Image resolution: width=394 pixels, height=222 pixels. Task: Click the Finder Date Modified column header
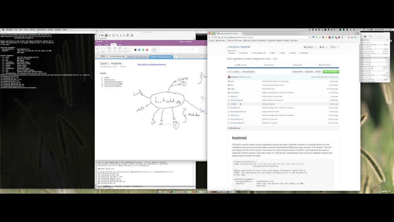[365, 40]
